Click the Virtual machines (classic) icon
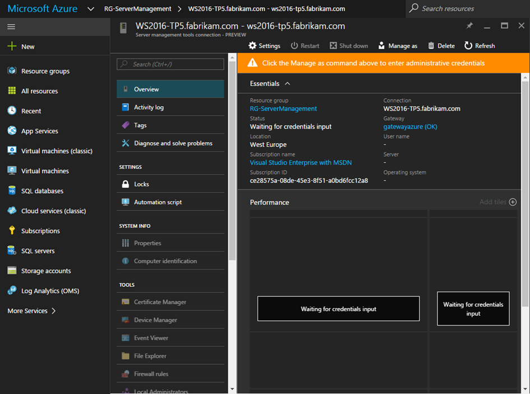530x394 pixels. (x=12, y=150)
